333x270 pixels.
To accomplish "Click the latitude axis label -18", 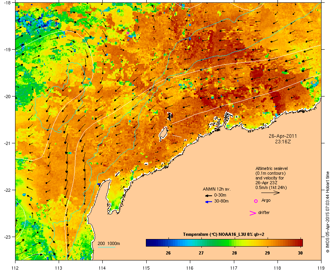I will tap(7, 3).
